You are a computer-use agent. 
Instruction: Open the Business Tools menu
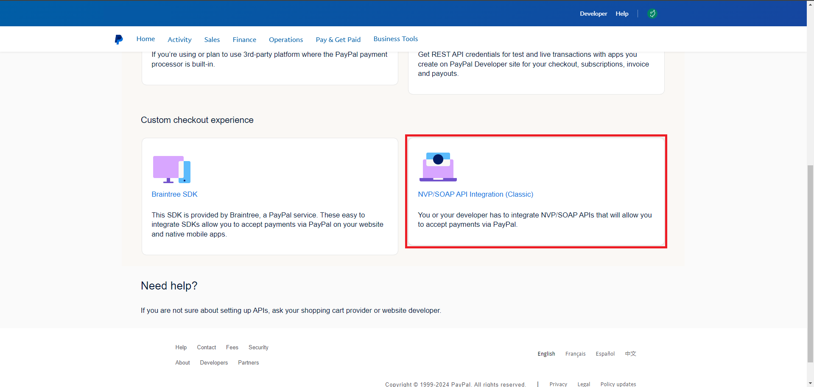(x=396, y=39)
